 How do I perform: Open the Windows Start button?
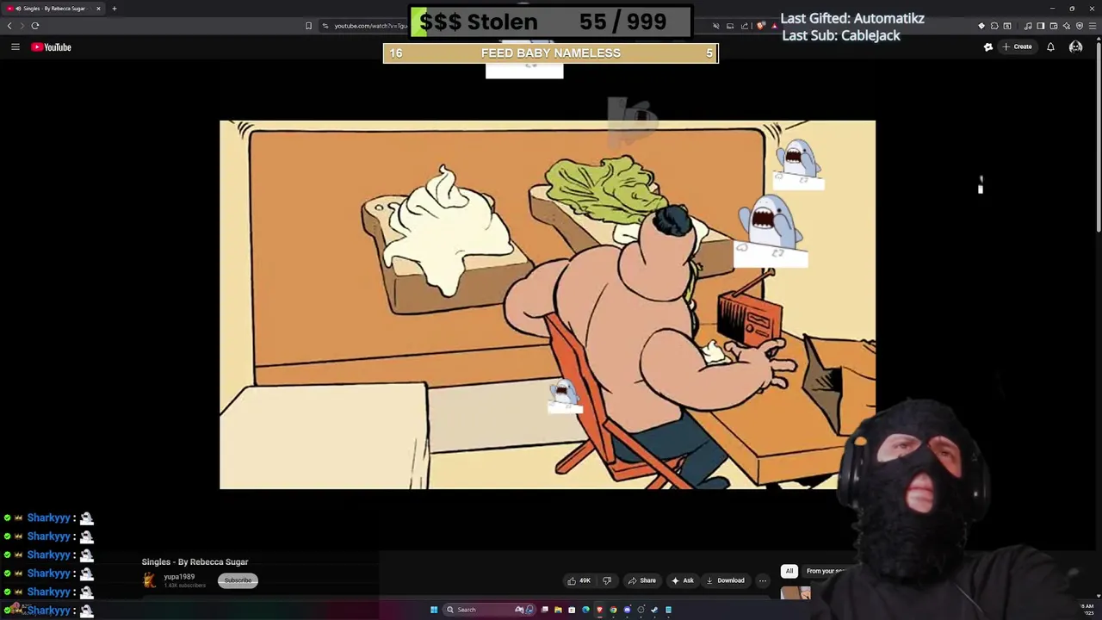pos(434,610)
